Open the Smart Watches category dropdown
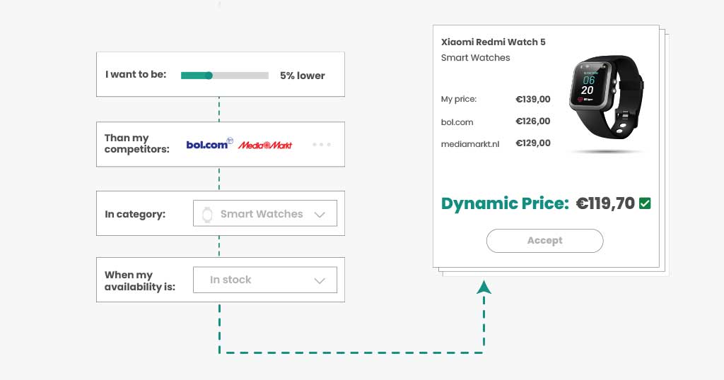 pos(264,213)
